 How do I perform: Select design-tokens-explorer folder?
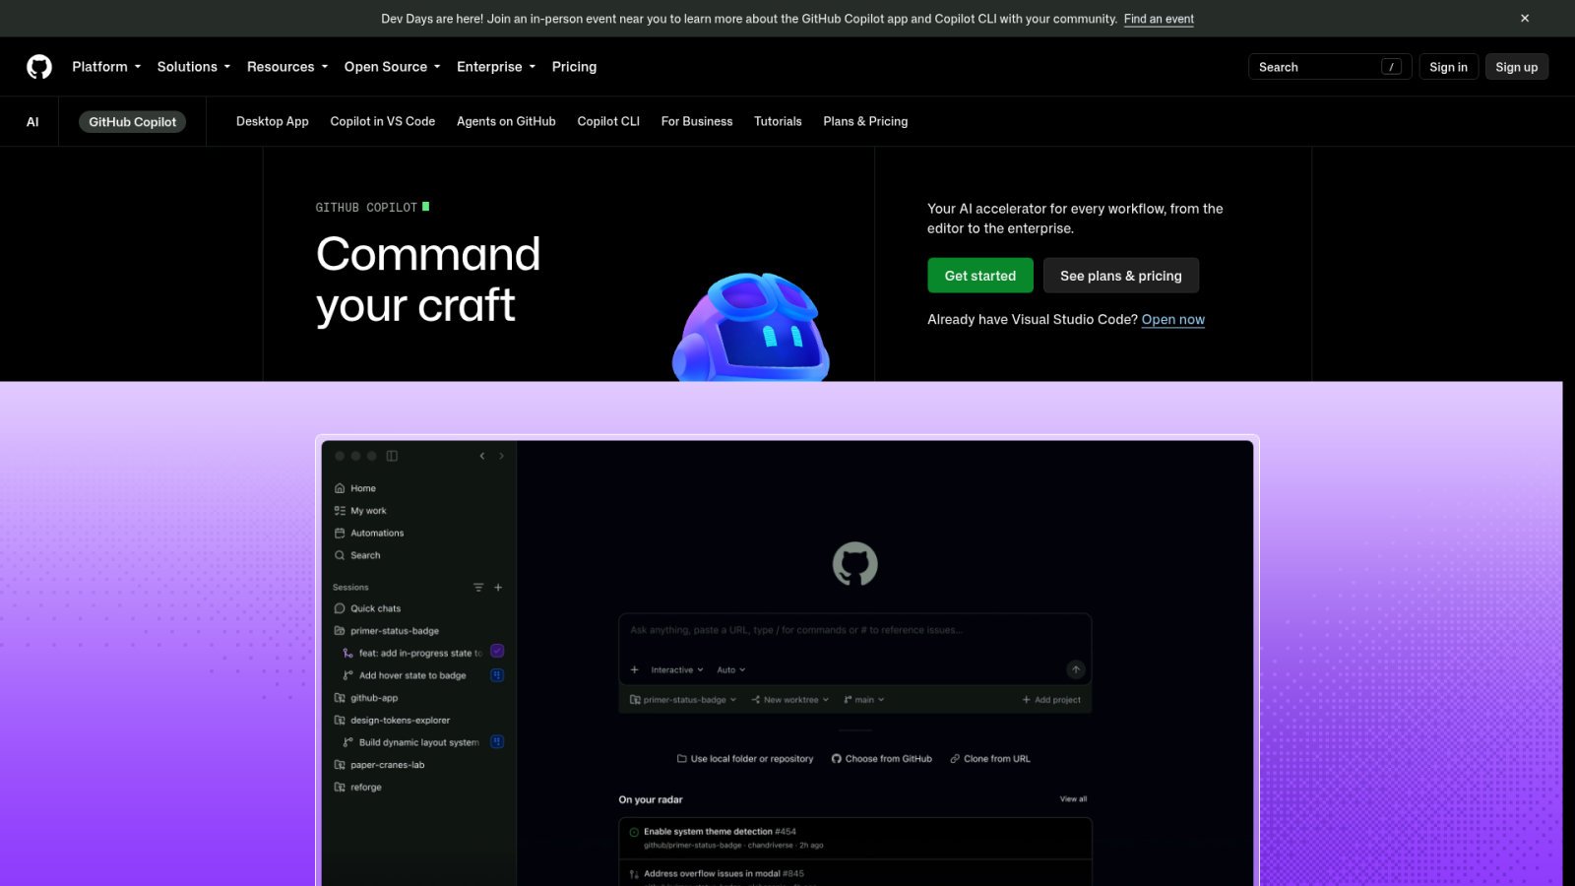[x=392, y=721]
